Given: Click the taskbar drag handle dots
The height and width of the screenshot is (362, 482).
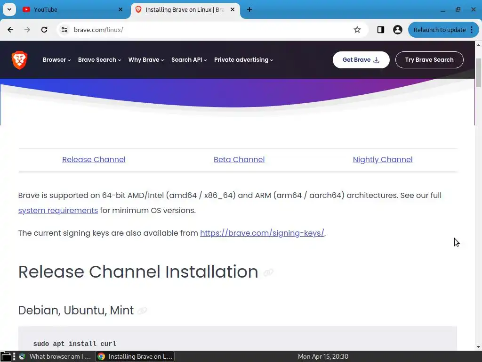Looking at the screenshot, I should click(x=14, y=356).
